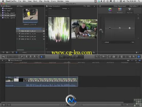Reset the exposure adjustment with the reset arrow
The image size is (142, 107).
[x=138, y=15]
